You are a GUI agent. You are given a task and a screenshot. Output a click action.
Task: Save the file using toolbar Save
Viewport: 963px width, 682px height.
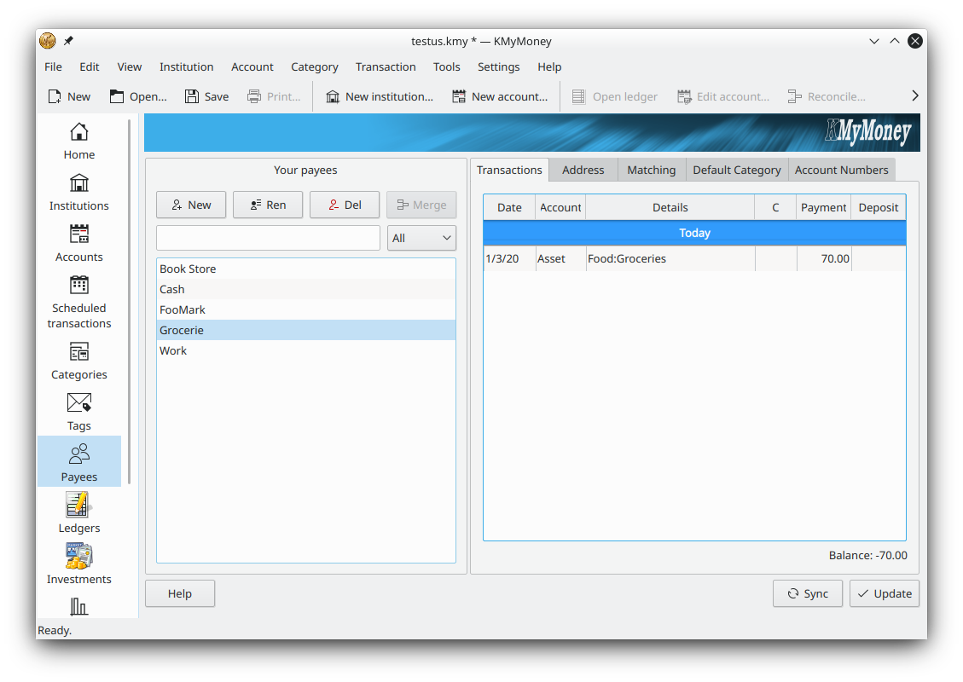tap(206, 96)
